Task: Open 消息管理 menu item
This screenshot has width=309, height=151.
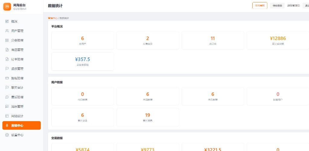Action: [21, 106]
